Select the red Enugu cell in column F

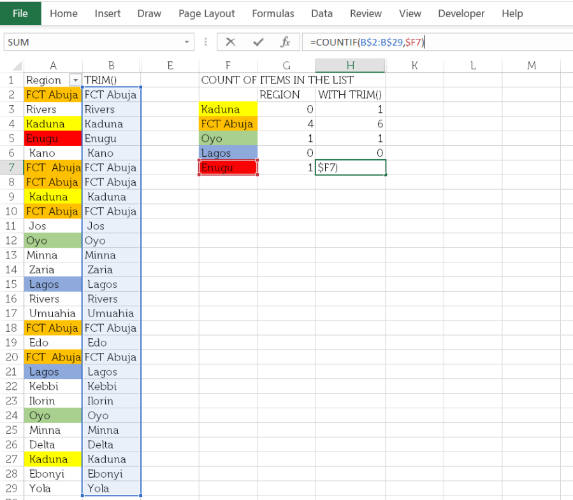228,168
